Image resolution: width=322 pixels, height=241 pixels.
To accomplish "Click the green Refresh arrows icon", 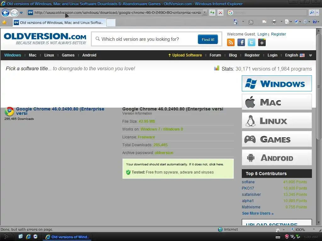I will coord(212,13).
